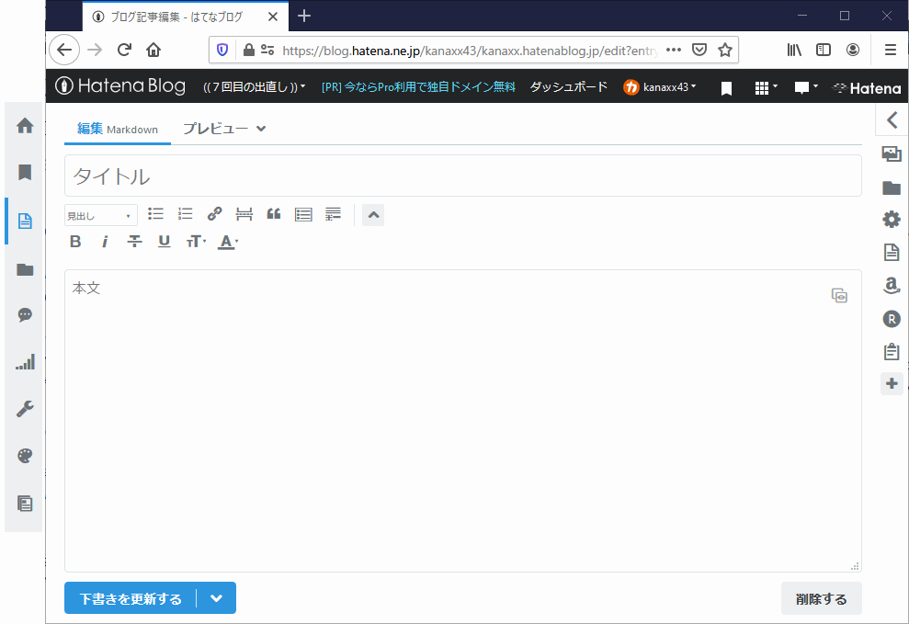Save to Pocket icon in address bar

699,50
